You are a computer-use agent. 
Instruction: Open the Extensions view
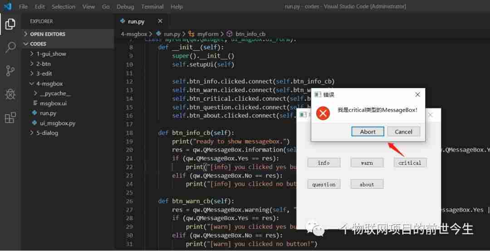point(10,118)
